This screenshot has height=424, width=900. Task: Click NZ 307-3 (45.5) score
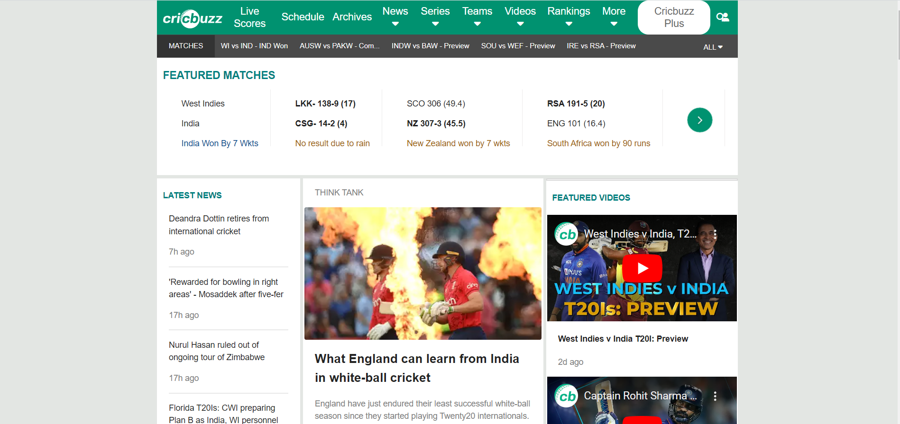(x=436, y=124)
